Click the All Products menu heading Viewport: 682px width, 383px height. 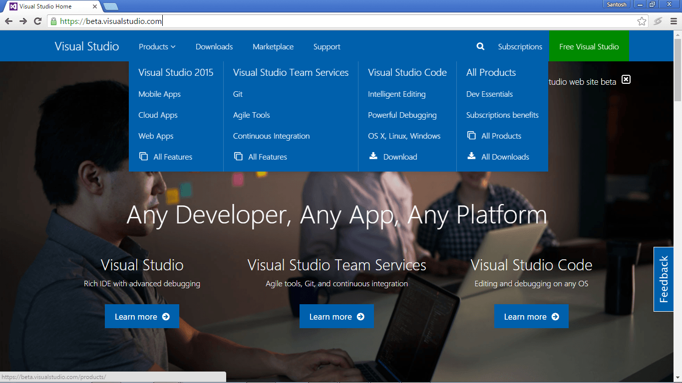click(491, 72)
